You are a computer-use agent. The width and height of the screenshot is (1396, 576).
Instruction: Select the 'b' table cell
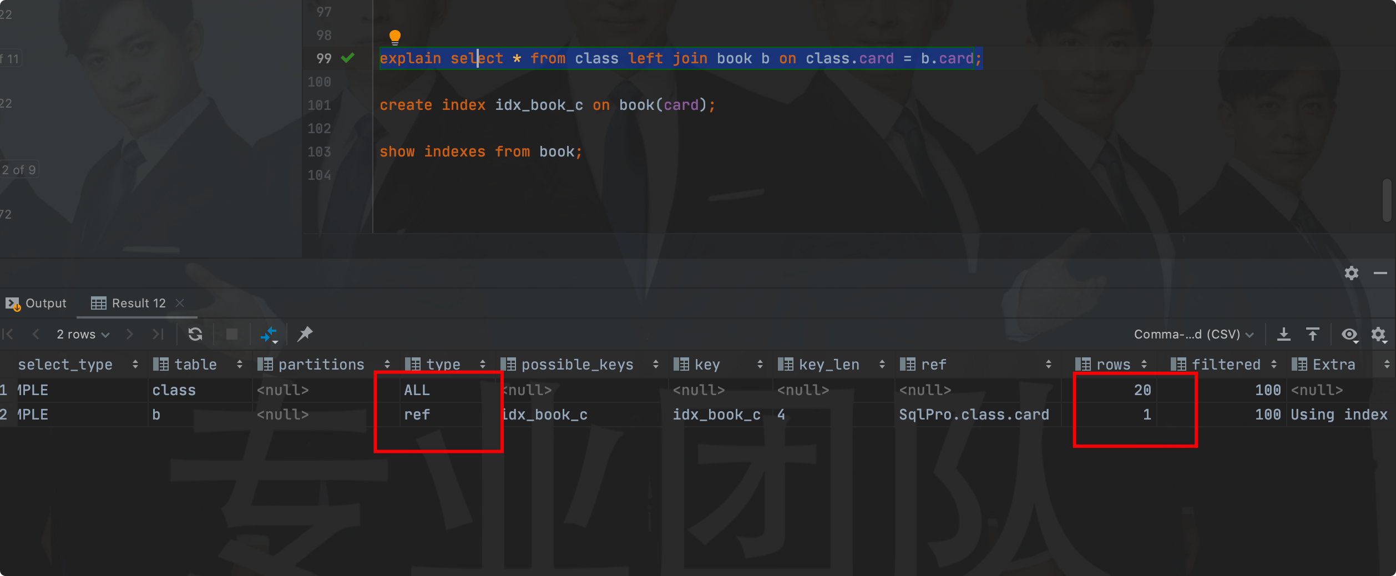200,415
